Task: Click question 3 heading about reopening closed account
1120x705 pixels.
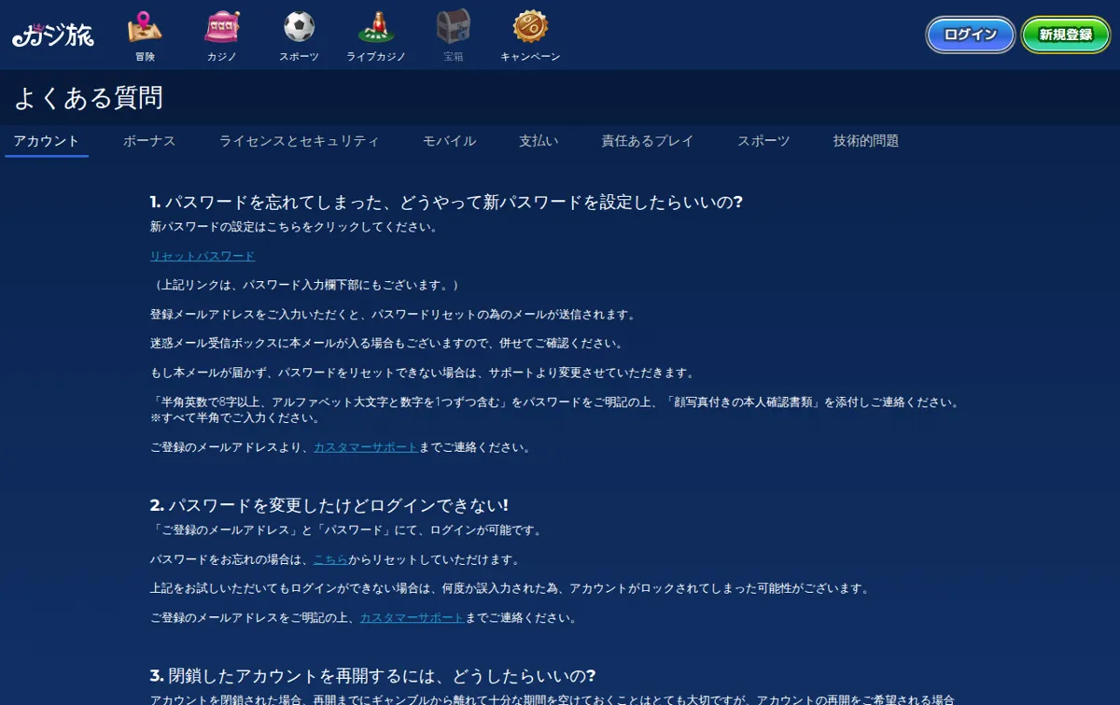Action: 372,675
